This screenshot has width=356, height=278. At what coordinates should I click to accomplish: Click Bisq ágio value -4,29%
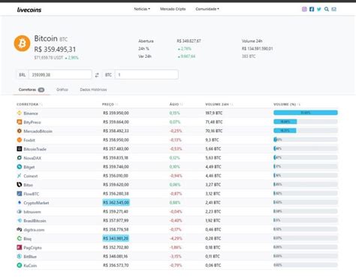tap(176, 238)
